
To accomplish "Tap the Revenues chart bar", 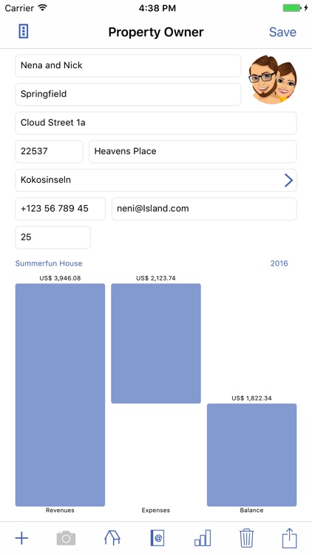I will click(x=60, y=394).
